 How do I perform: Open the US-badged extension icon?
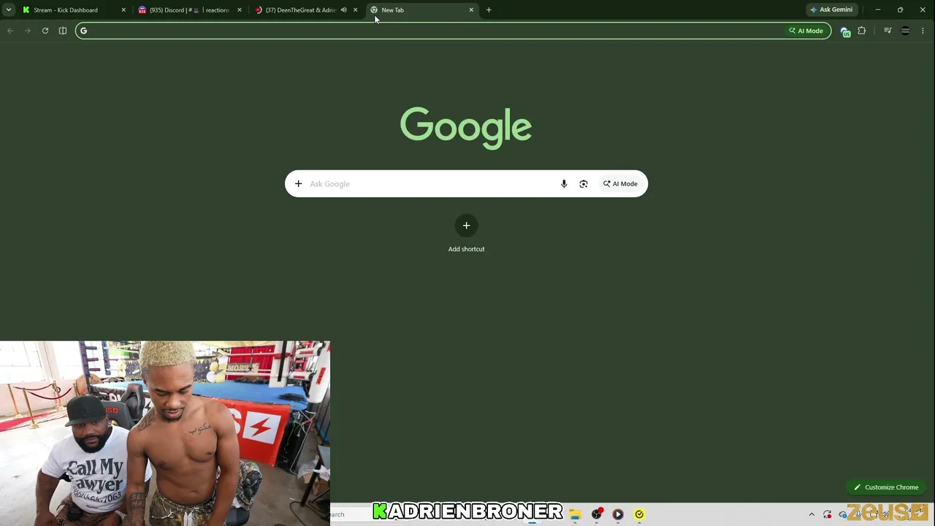[x=845, y=31]
